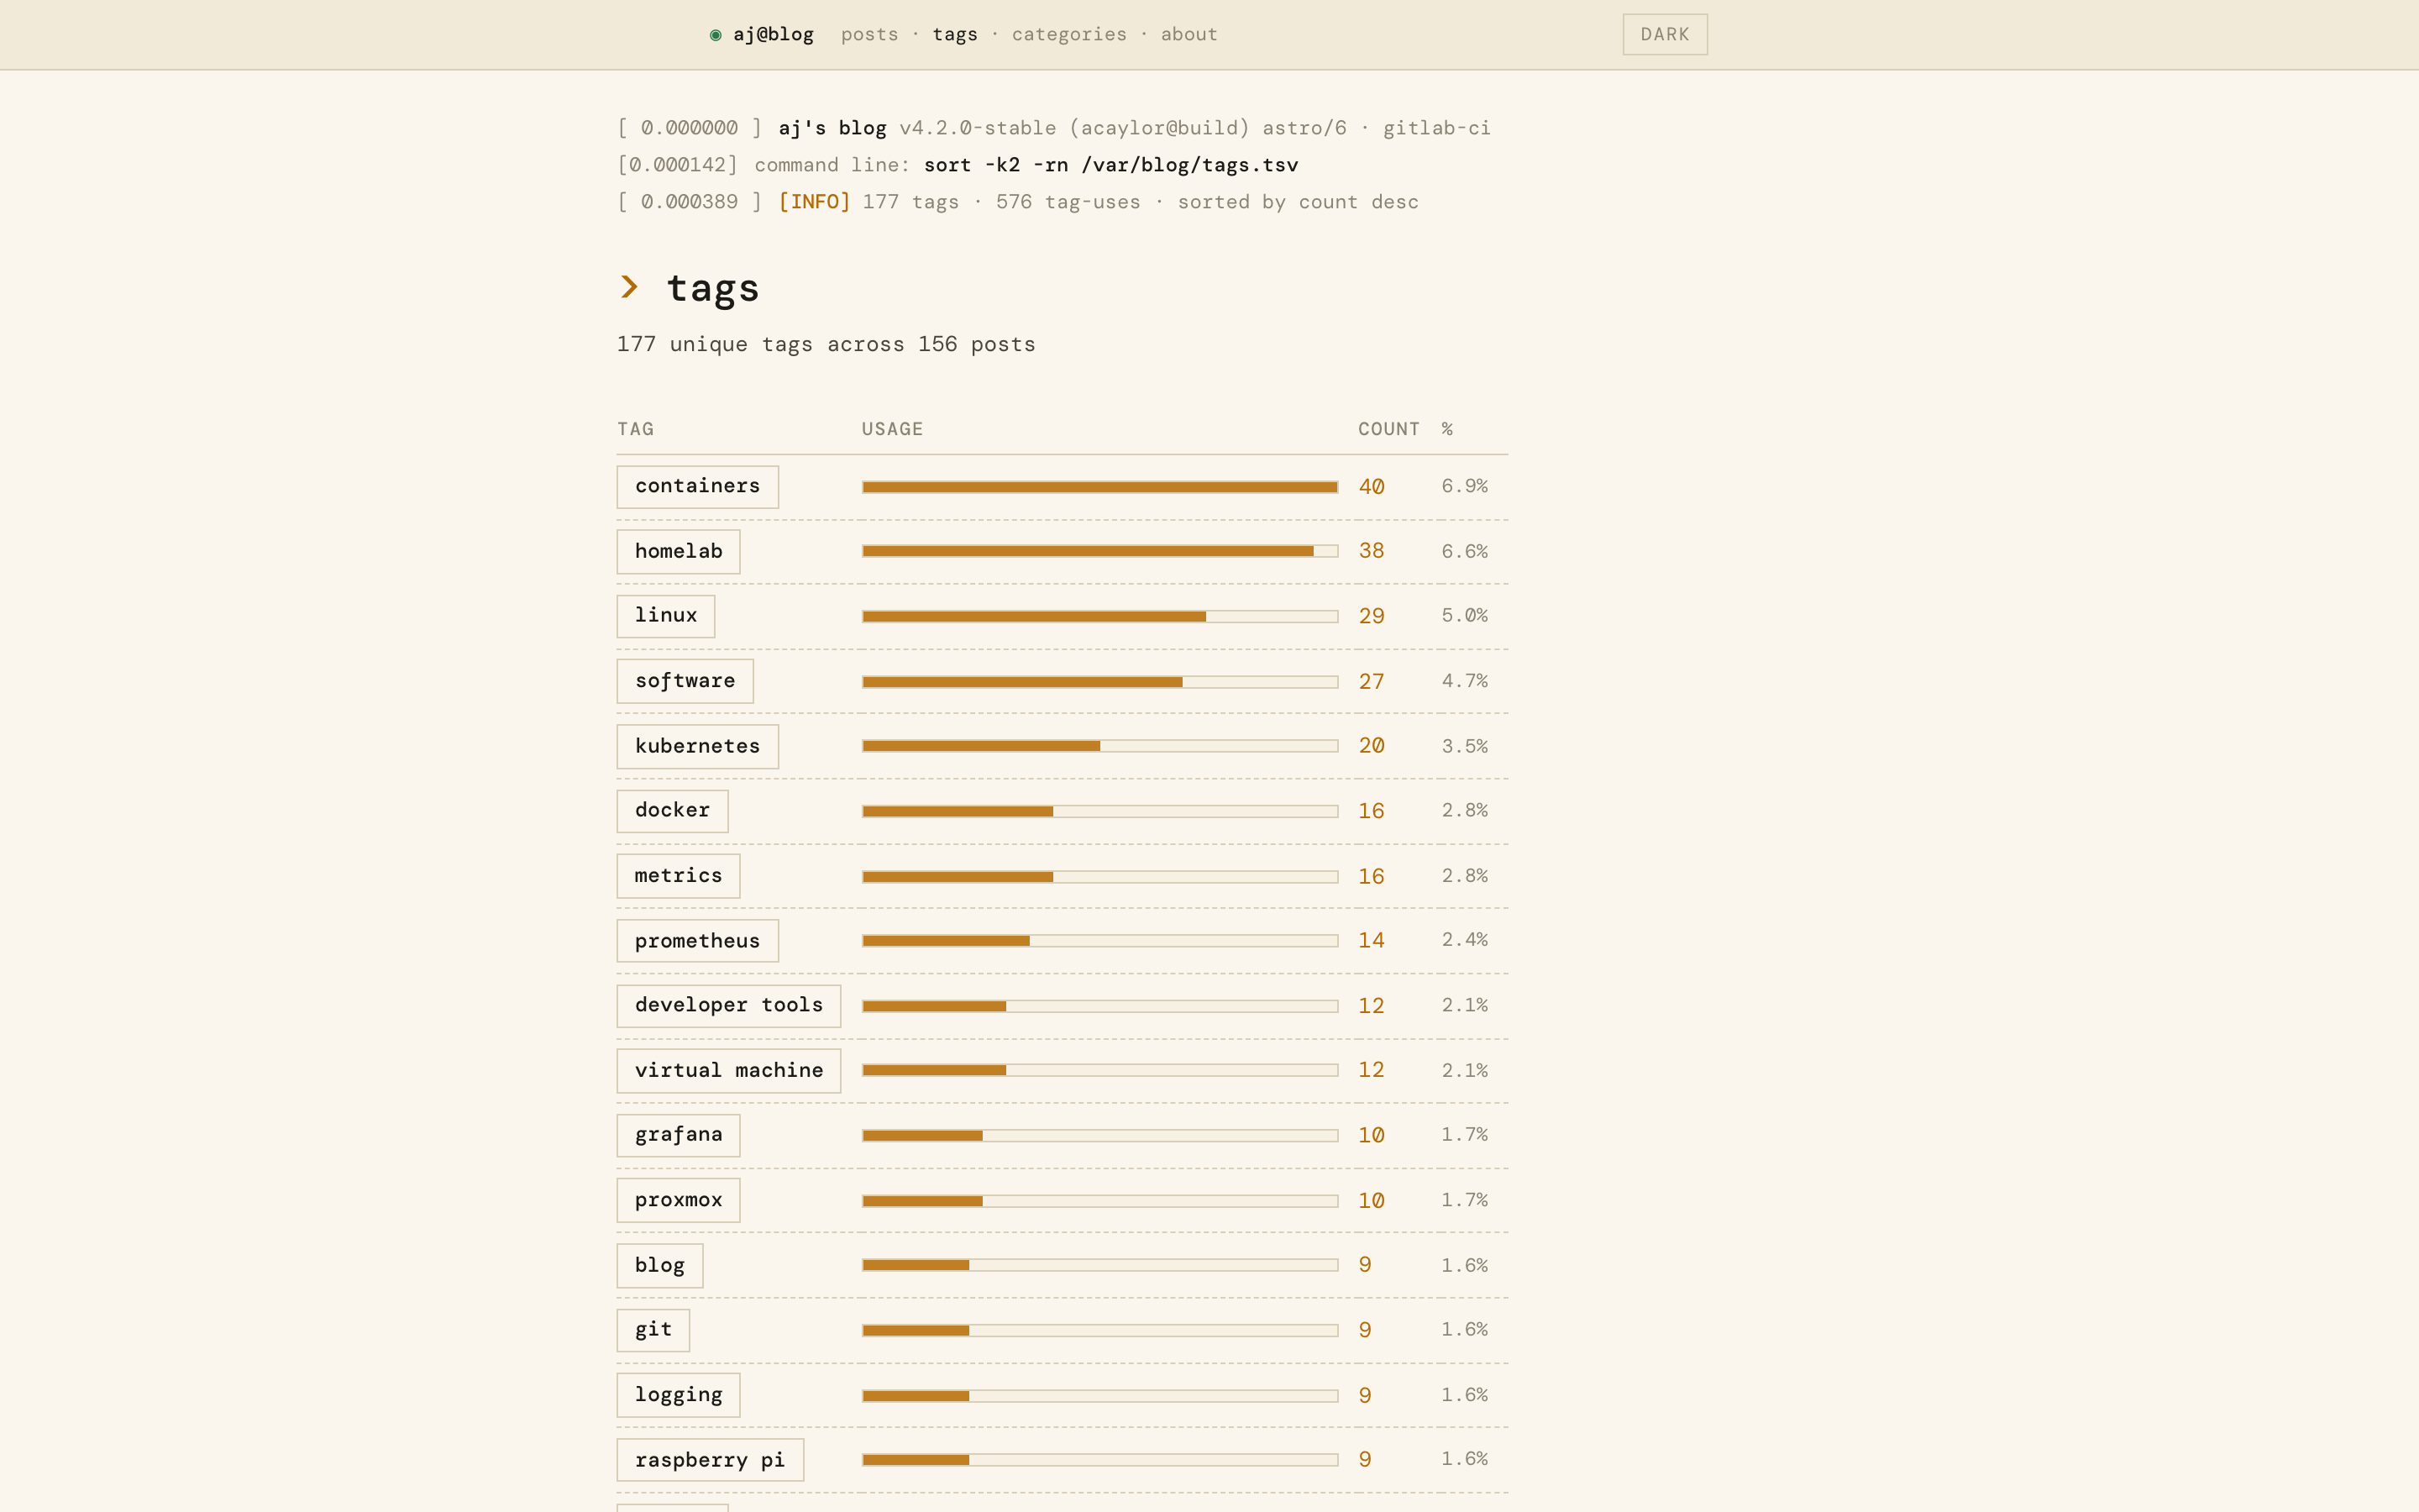
Task: Go to the posts nav item
Action: [x=868, y=35]
